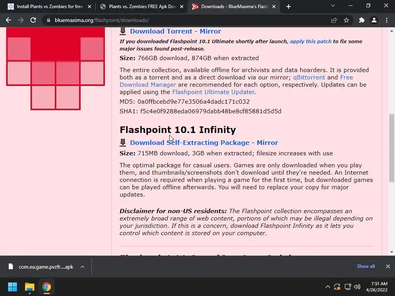This screenshot has width=395, height=296.
Task: Share this page icon in address bar
Action: point(334,20)
